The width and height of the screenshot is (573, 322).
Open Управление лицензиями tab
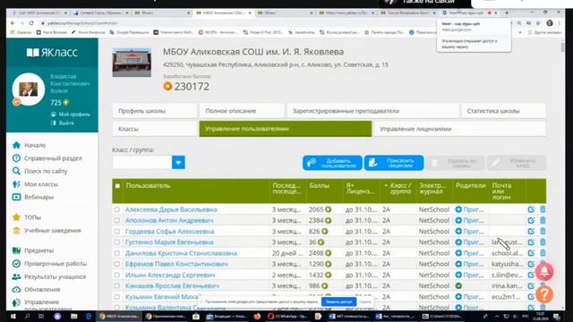460,129
